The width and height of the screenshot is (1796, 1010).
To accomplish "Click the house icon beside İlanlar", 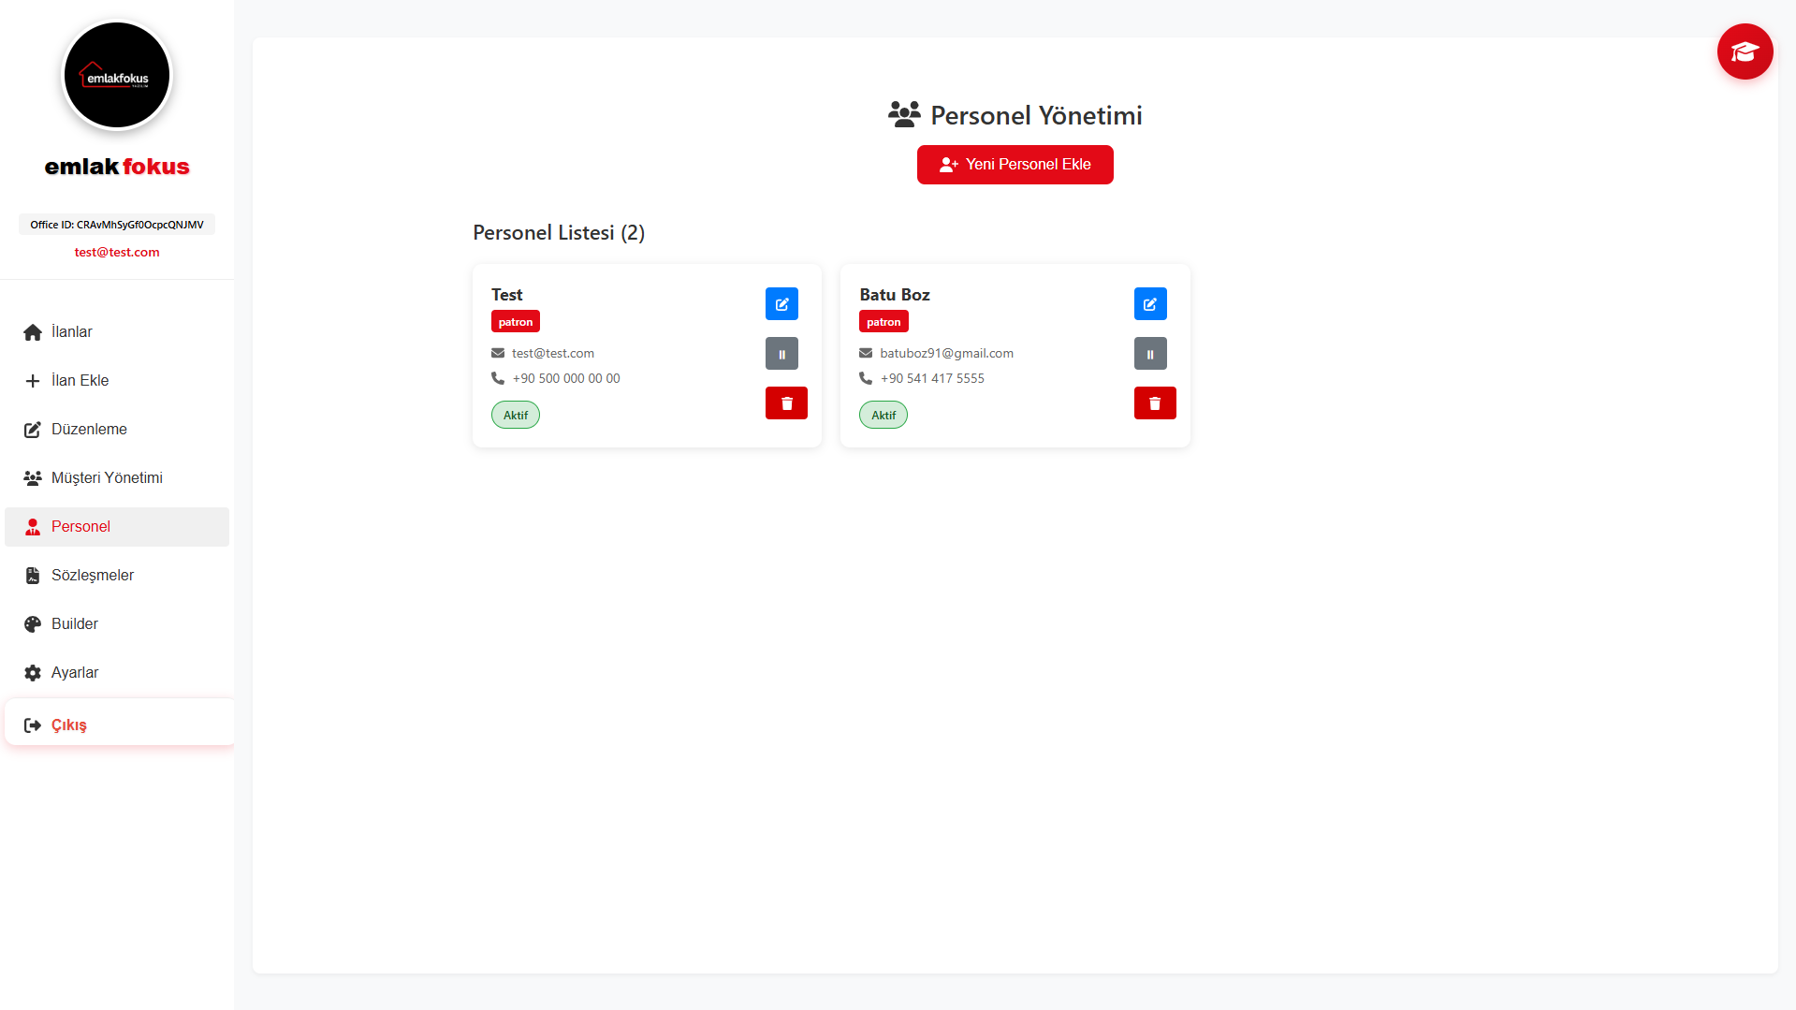I will pos(33,332).
